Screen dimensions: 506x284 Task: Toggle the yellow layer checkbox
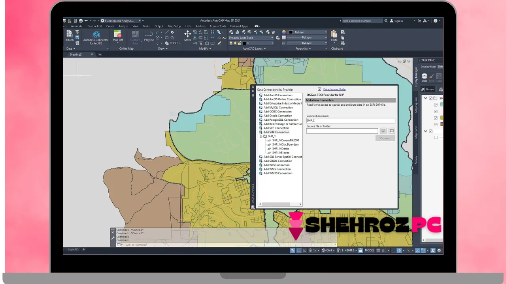tap(436, 118)
